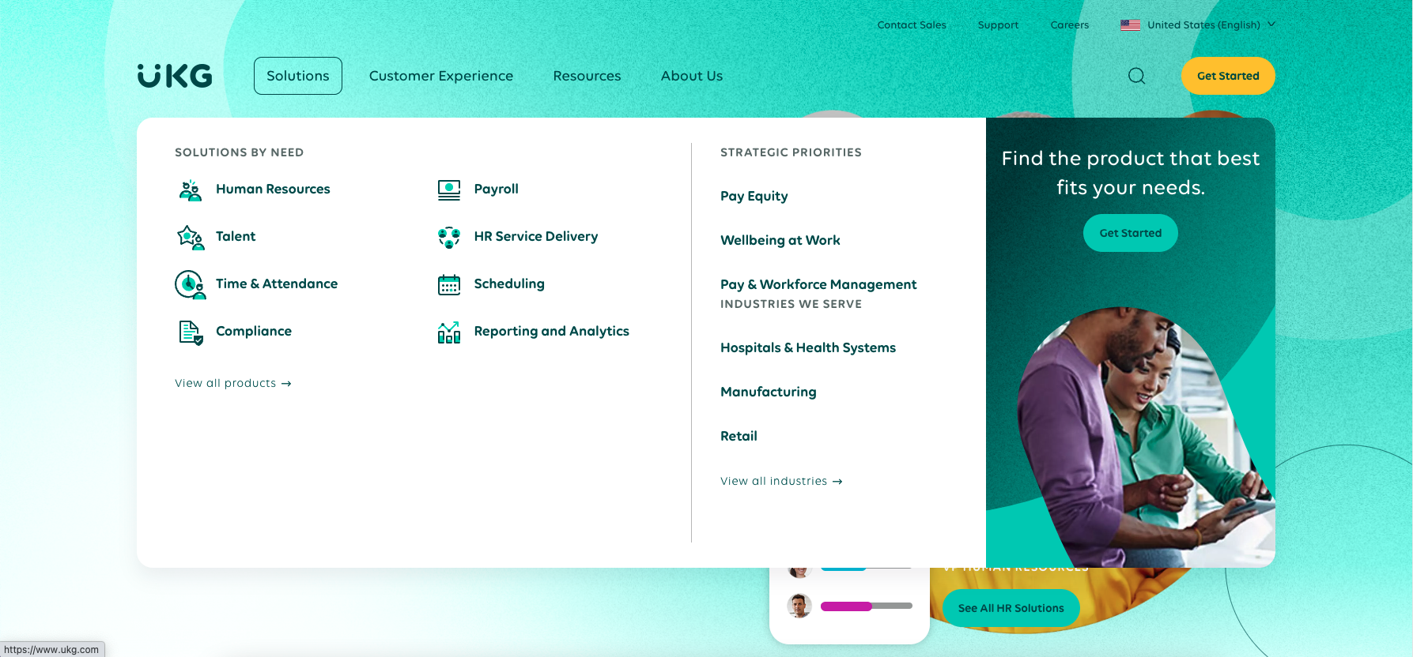1413x657 pixels.
Task: Expand the Customer Experience menu
Action: (440, 76)
